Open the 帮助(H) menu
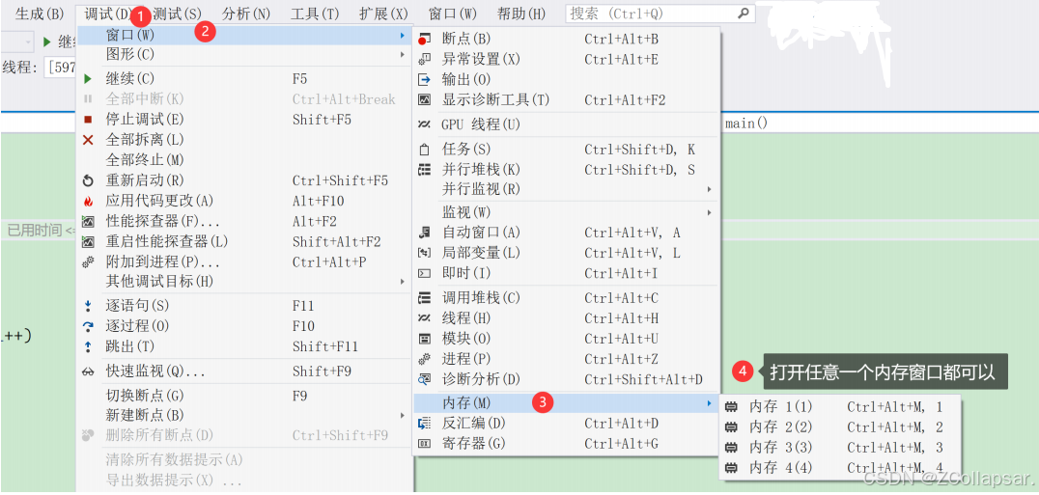This screenshot has width=1039, height=495. pos(521,14)
